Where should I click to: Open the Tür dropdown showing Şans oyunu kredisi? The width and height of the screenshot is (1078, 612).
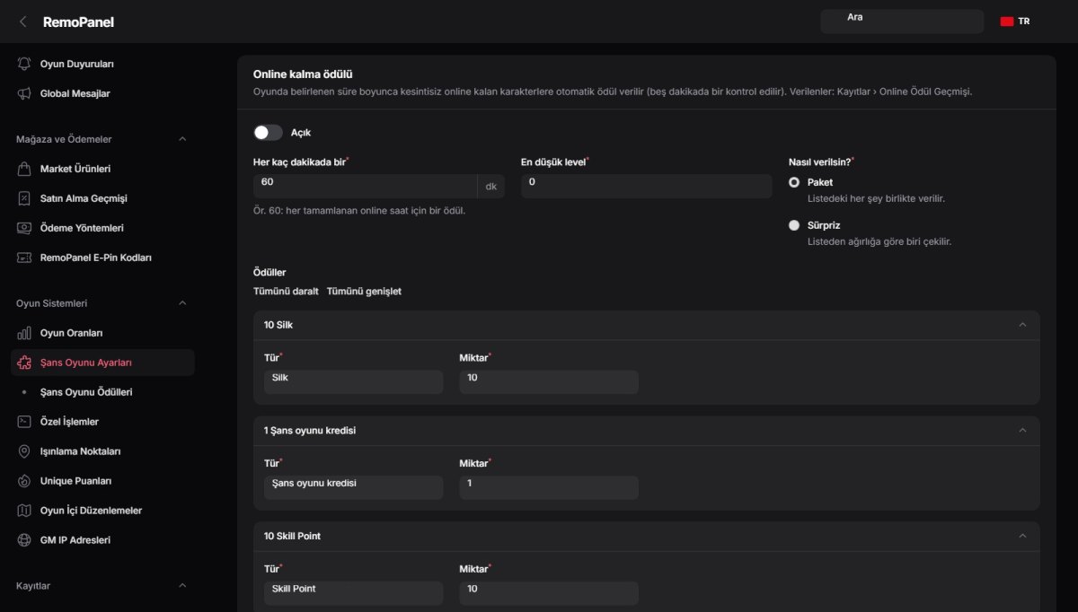(x=353, y=487)
